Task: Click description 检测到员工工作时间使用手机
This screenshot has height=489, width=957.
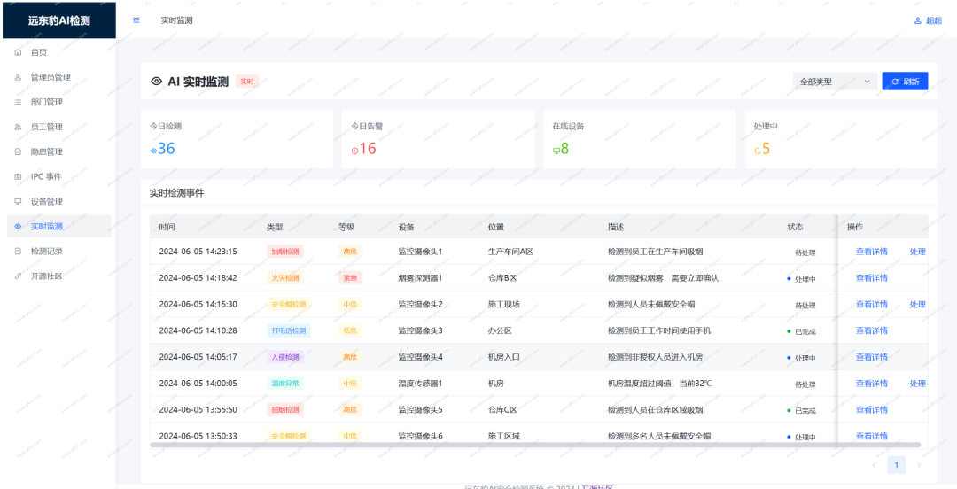Action: 659,330
